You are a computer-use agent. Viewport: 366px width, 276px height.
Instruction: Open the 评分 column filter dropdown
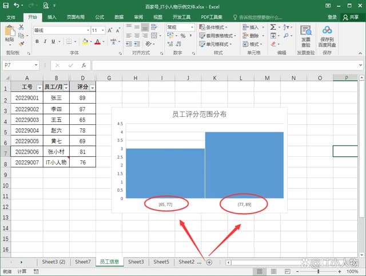(92, 88)
